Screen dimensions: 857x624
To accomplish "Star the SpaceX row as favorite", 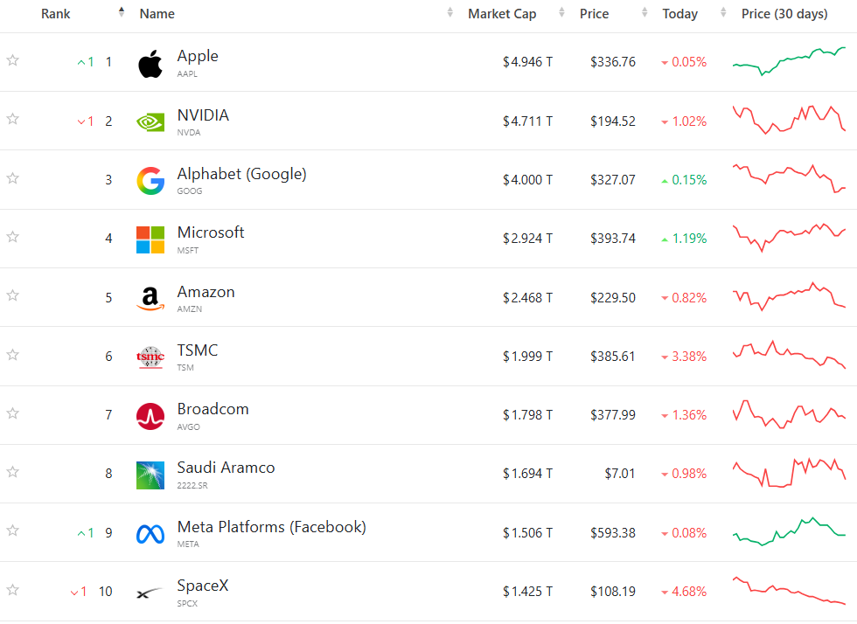I will coord(12,590).
